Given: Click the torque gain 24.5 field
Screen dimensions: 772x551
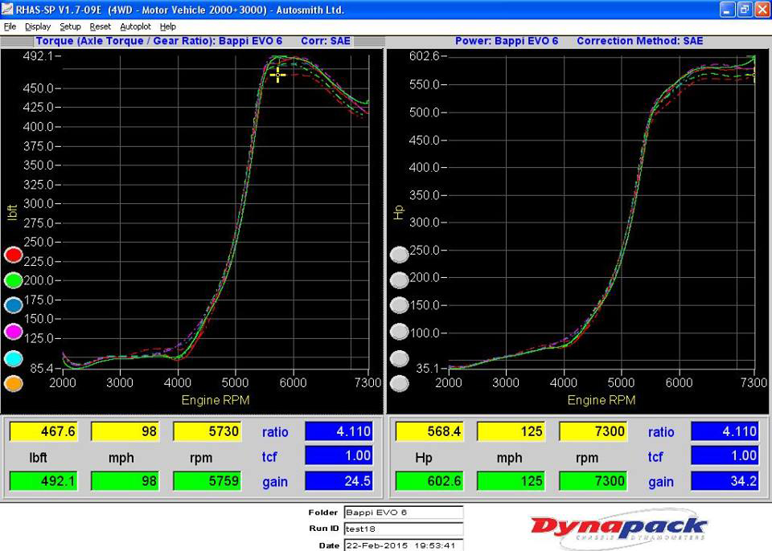Looking at the screenshot, I should (x=339, y=480).
